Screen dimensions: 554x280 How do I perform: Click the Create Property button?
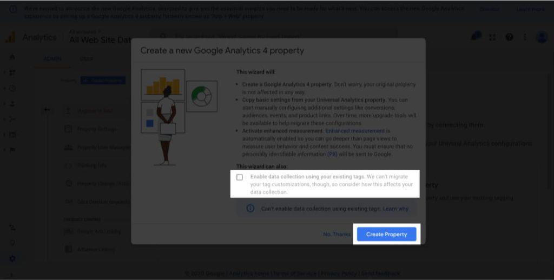click(386, 234)
